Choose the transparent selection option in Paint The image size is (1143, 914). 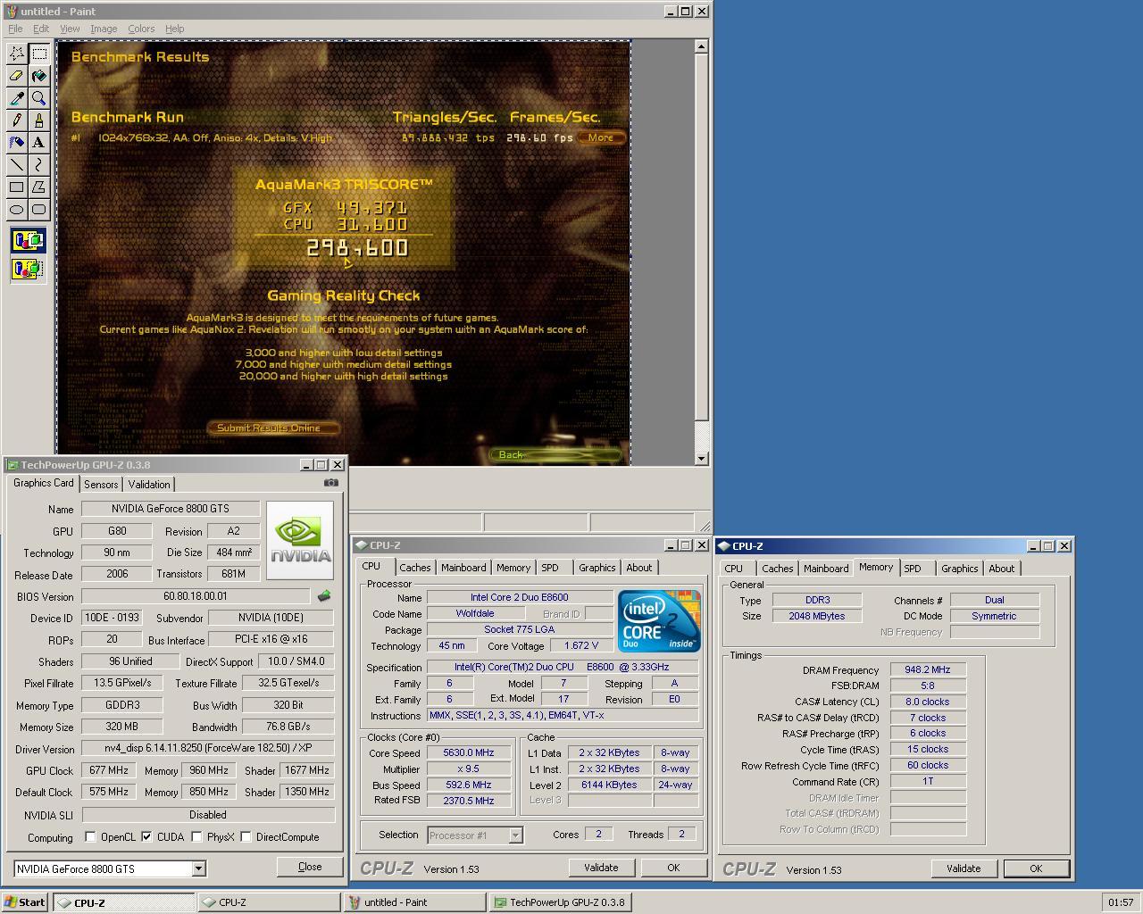click(28, 268)
